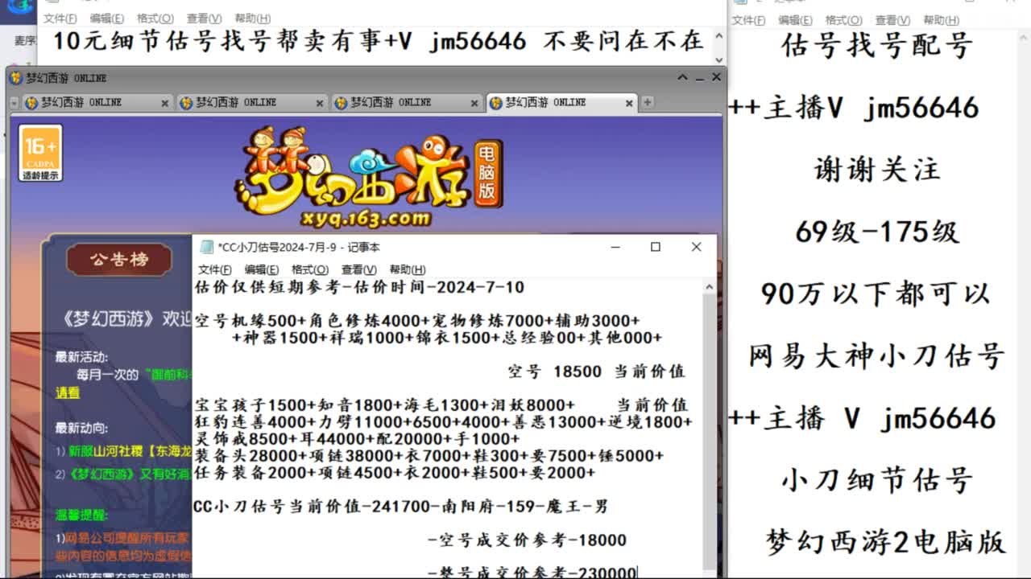Open 查看(V) menu in right notepad
Screen dimensions: 1031x579
coord(892,20)
